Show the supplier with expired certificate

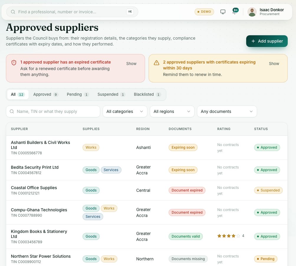tap(131, 64)
